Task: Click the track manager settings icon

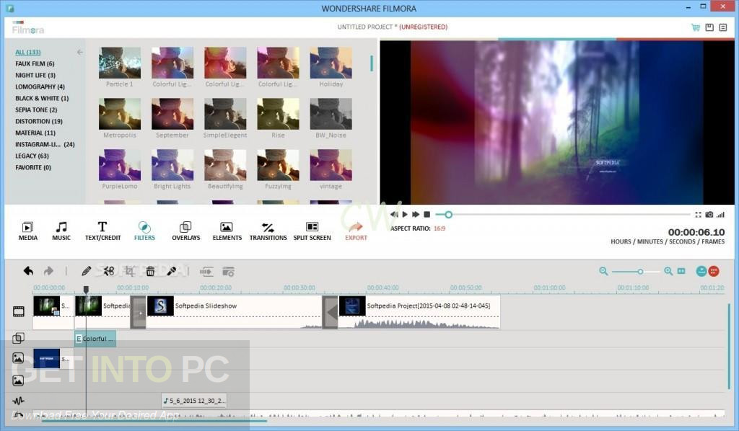Action: click(228, 272)
